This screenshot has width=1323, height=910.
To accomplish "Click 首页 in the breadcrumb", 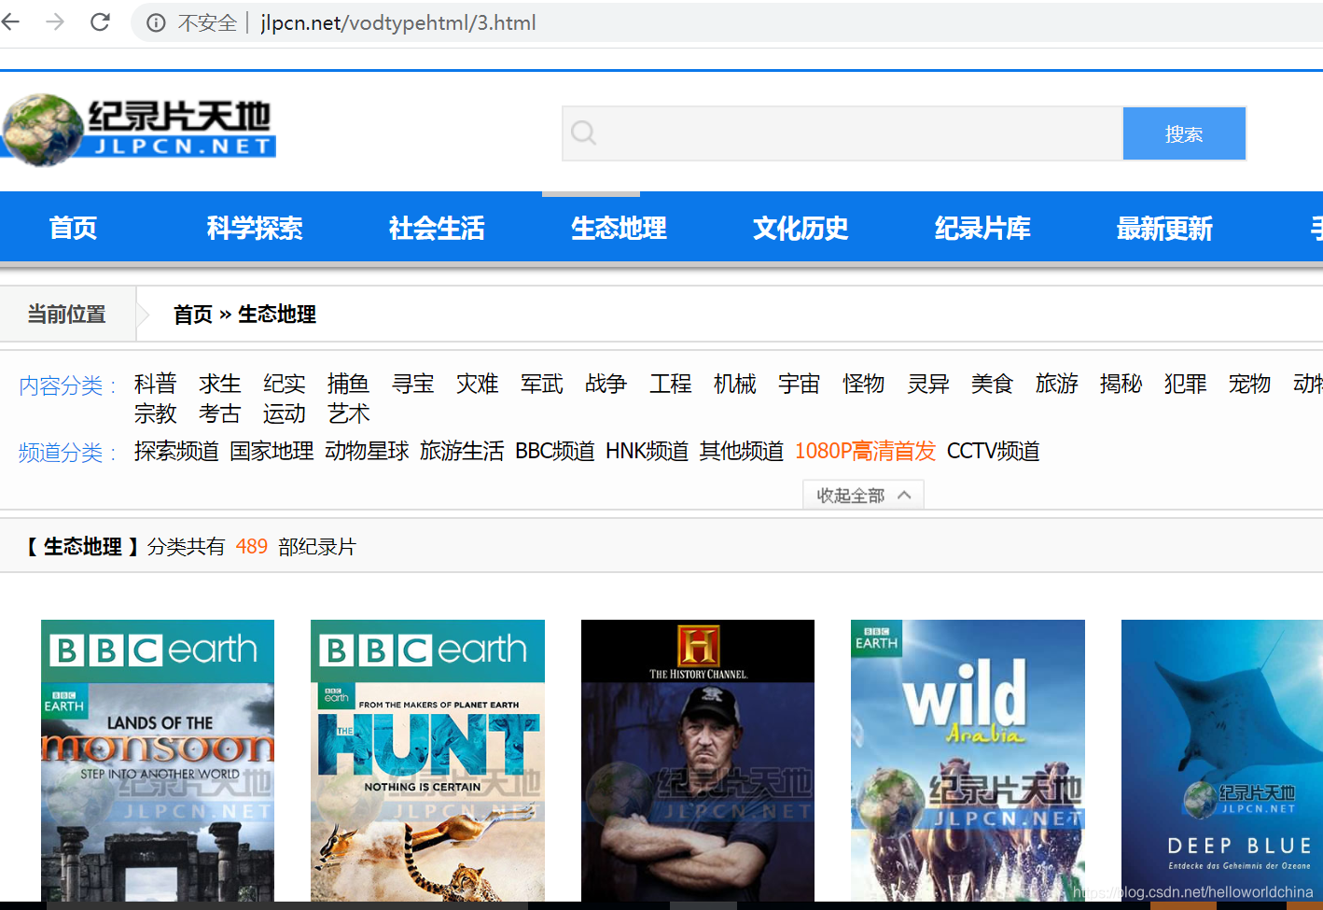I will pyautogui.click(x=193, y=315).
